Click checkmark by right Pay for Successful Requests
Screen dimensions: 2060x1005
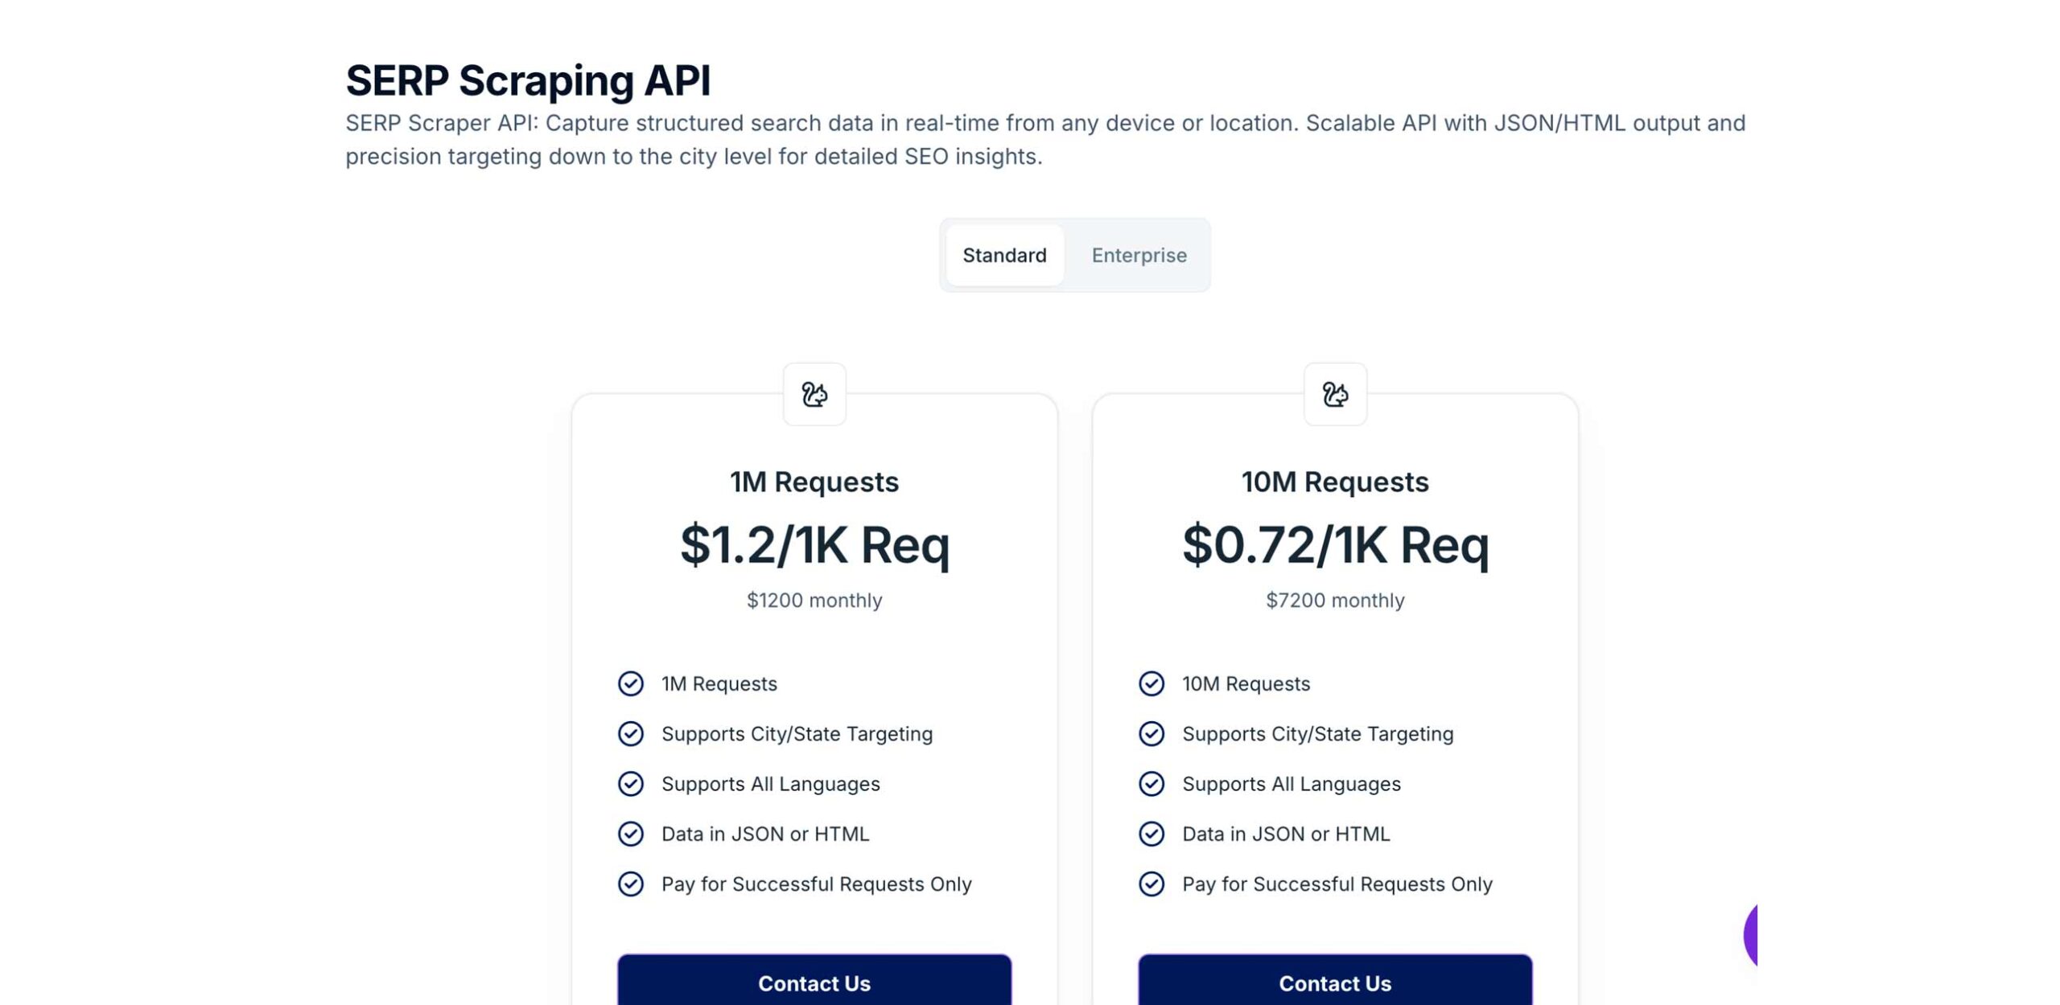[x=1152, y=884]
